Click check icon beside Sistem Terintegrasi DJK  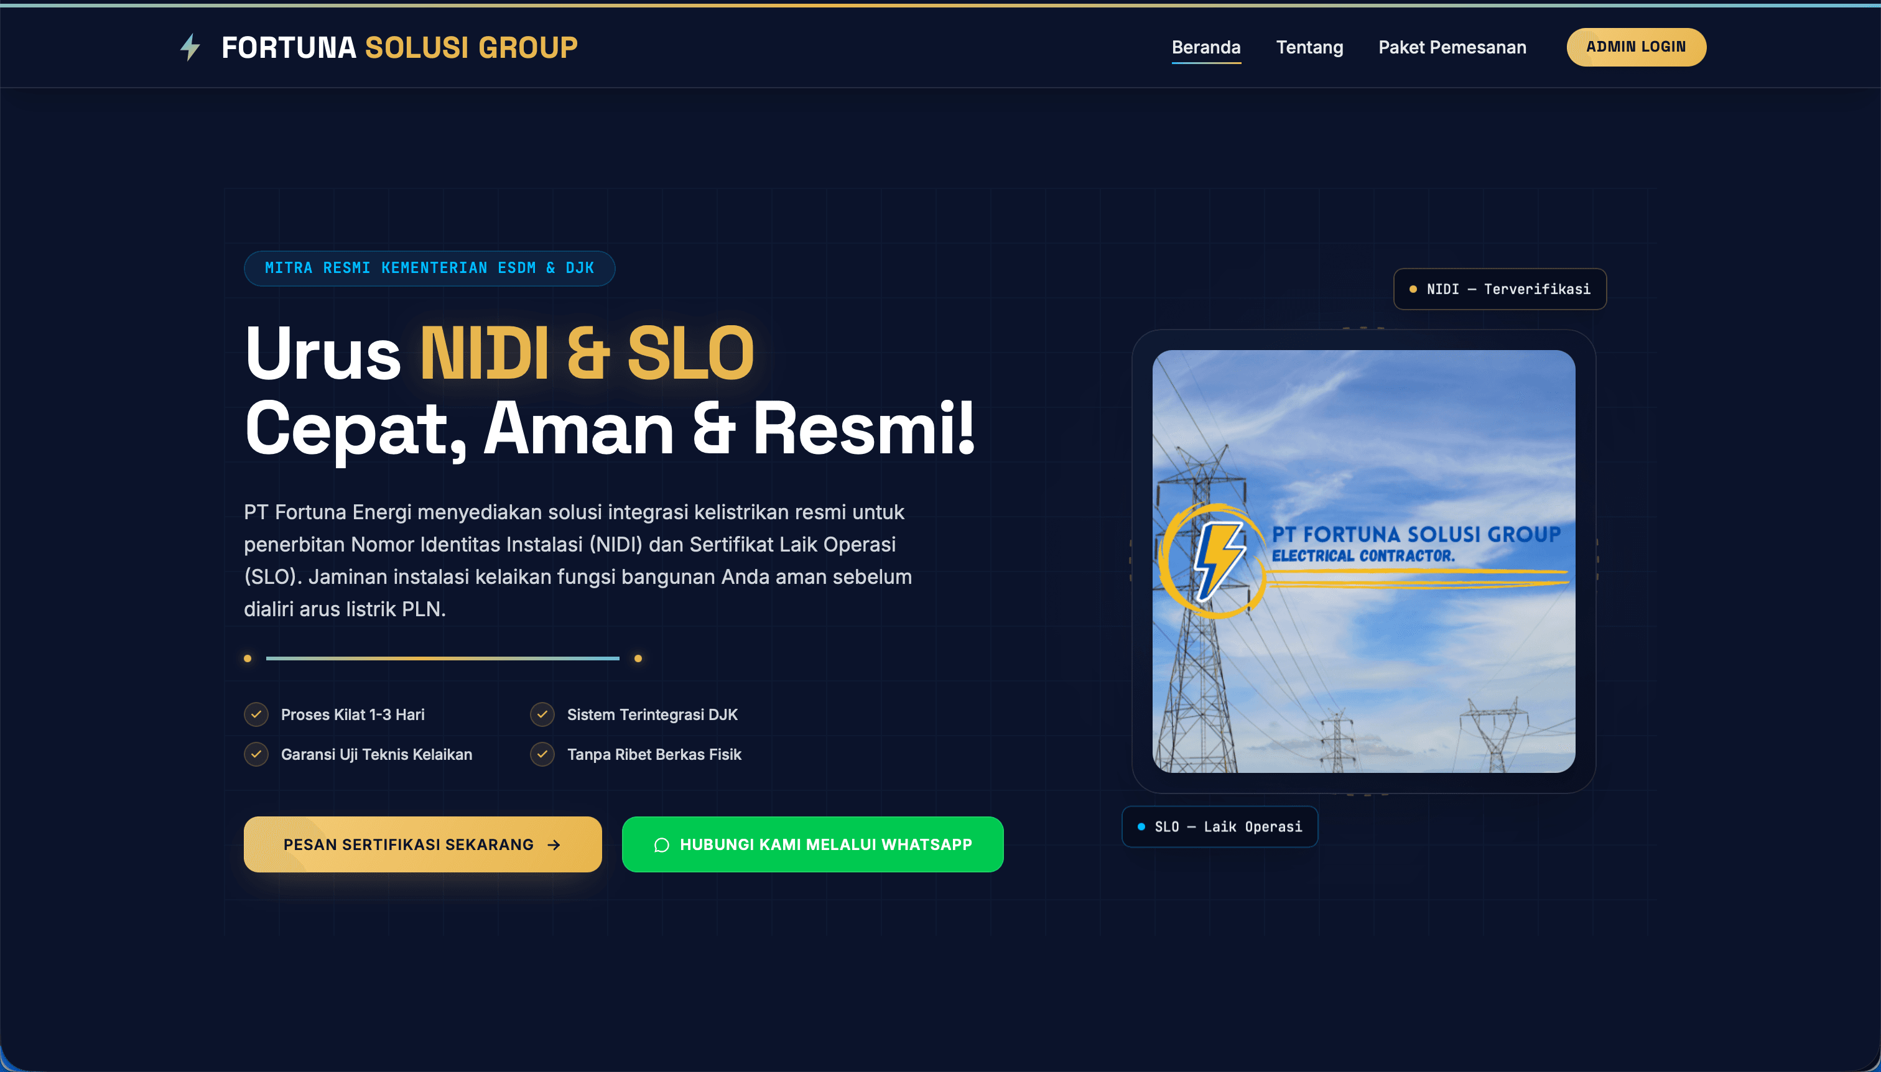coord(542,713)
